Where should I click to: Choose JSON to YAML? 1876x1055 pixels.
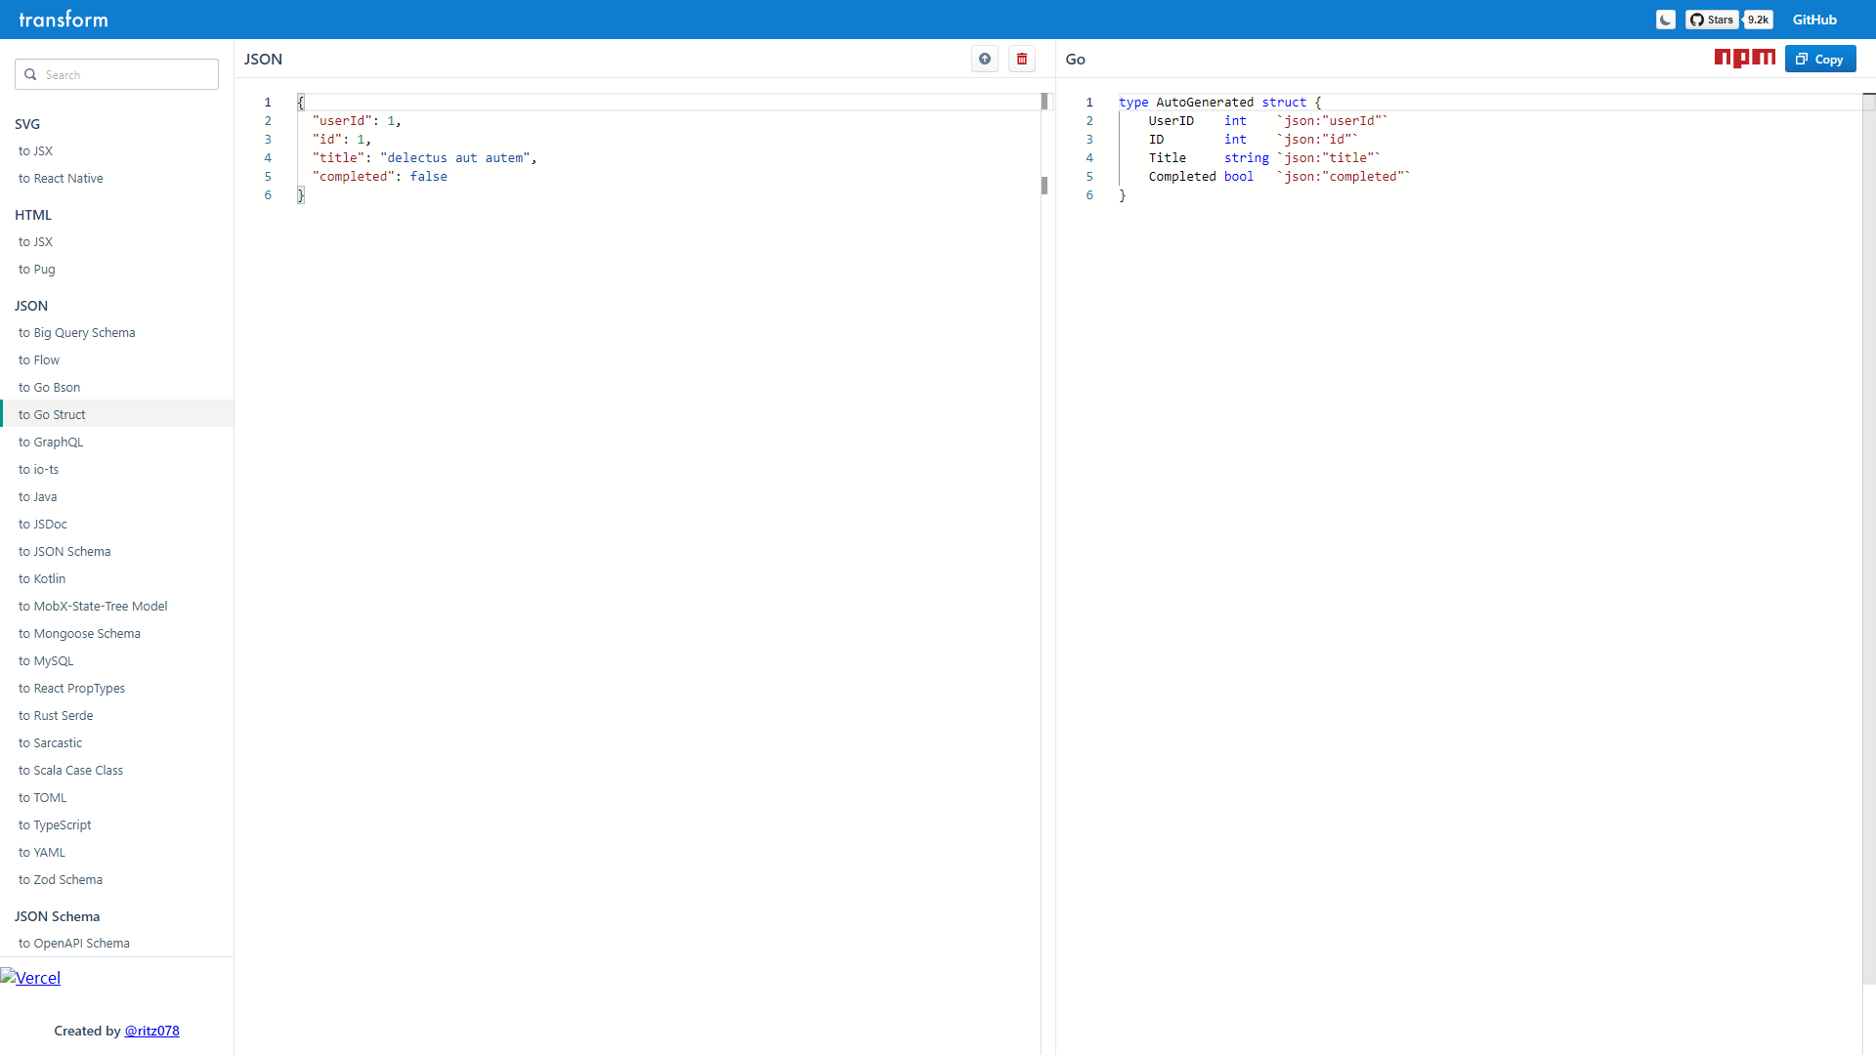pos(117,852)
